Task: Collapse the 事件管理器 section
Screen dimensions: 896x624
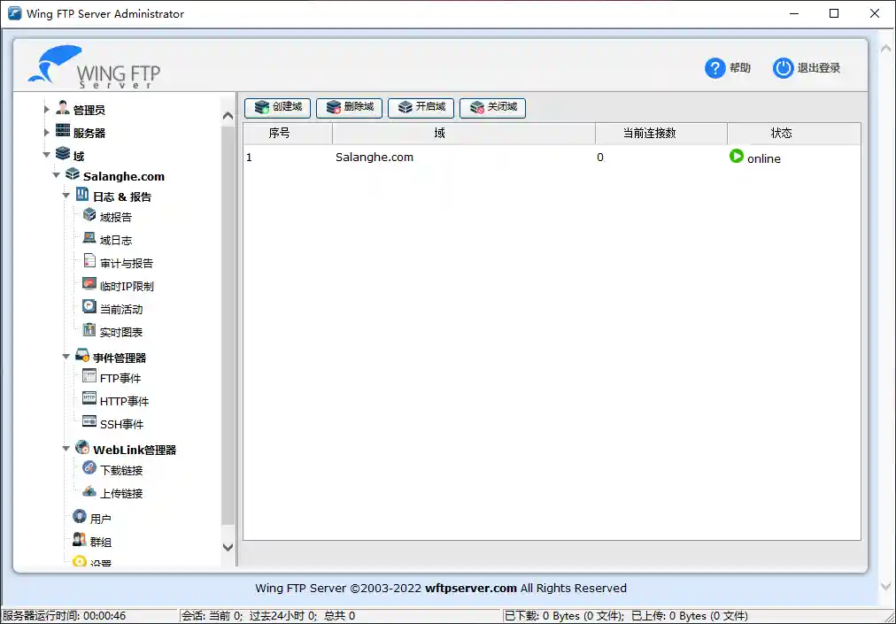Action: (x=66, y=356)
